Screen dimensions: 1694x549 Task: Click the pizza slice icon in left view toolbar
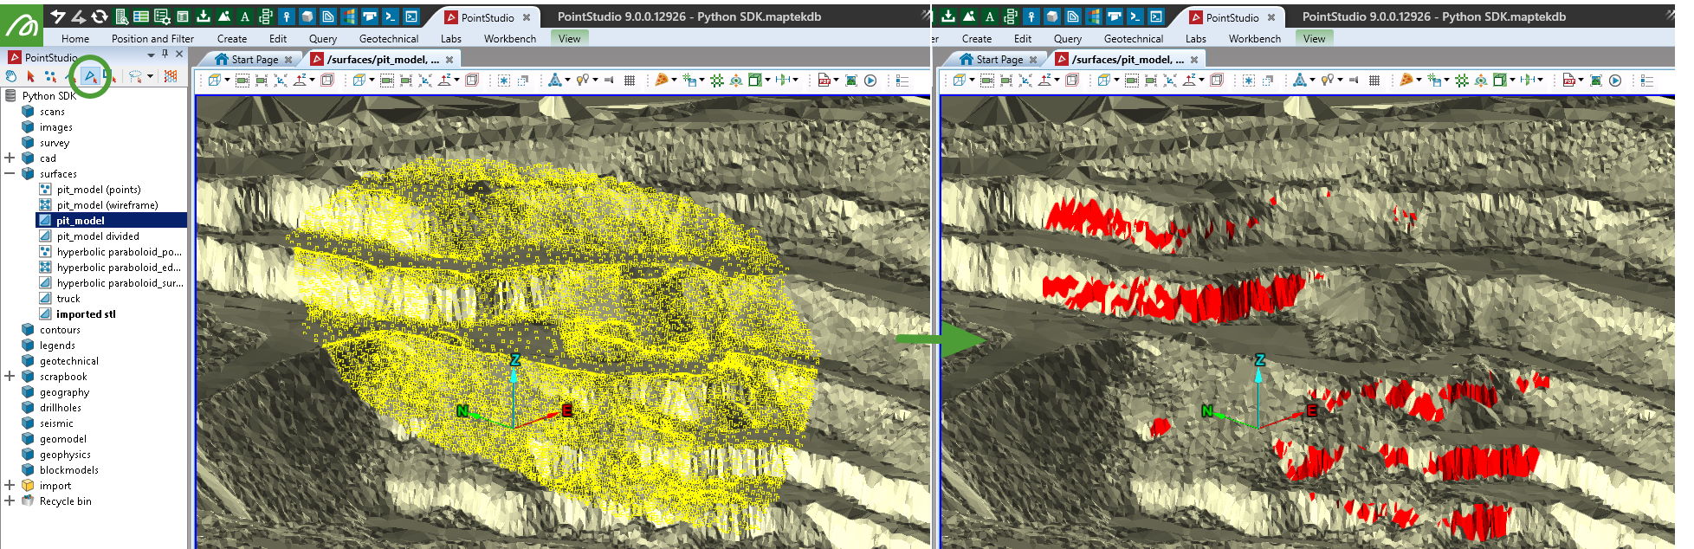pos(662,81)
